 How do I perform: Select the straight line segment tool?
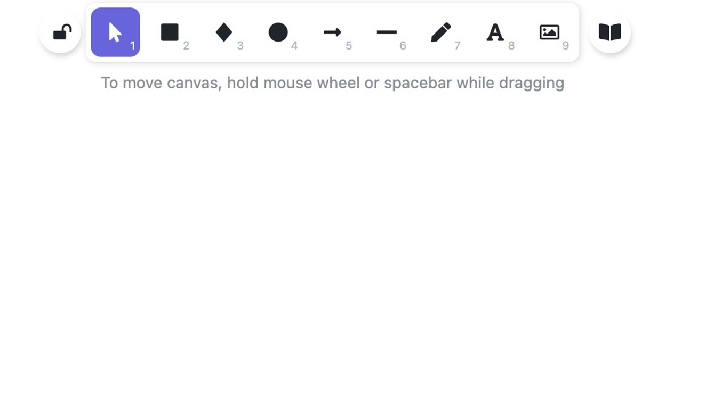[387, 32]
